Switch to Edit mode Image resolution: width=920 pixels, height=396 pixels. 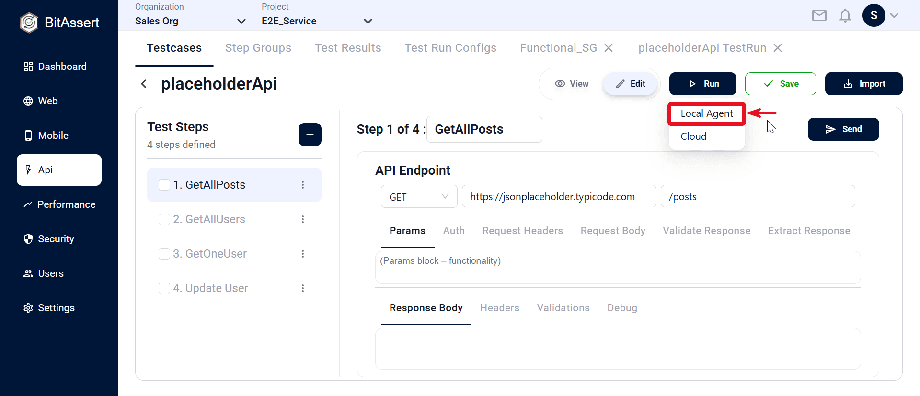coord(630,84)
